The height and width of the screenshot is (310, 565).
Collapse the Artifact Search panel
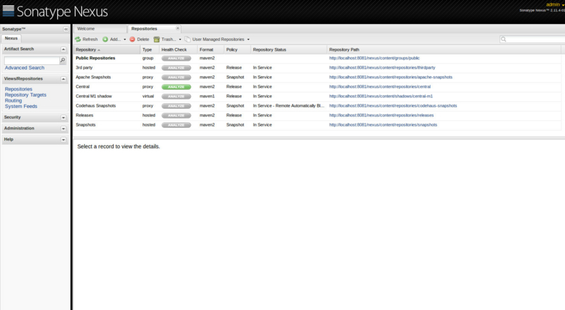(x=64, y=49)
